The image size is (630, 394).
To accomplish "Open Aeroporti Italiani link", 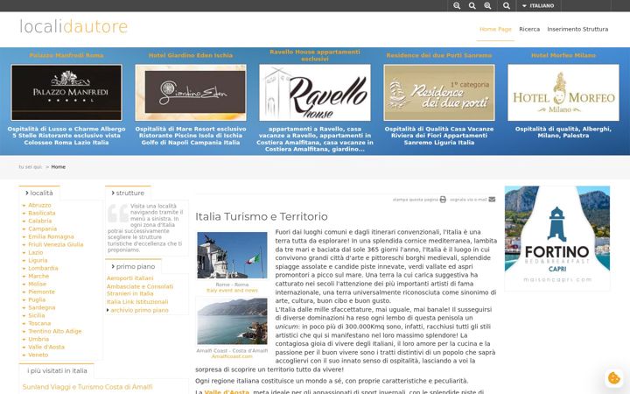I will tap(129, 278).
